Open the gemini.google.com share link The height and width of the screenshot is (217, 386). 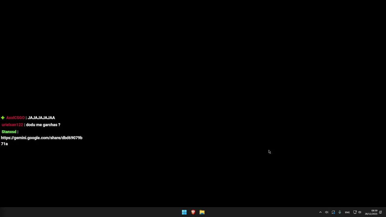tap(42, 141)
